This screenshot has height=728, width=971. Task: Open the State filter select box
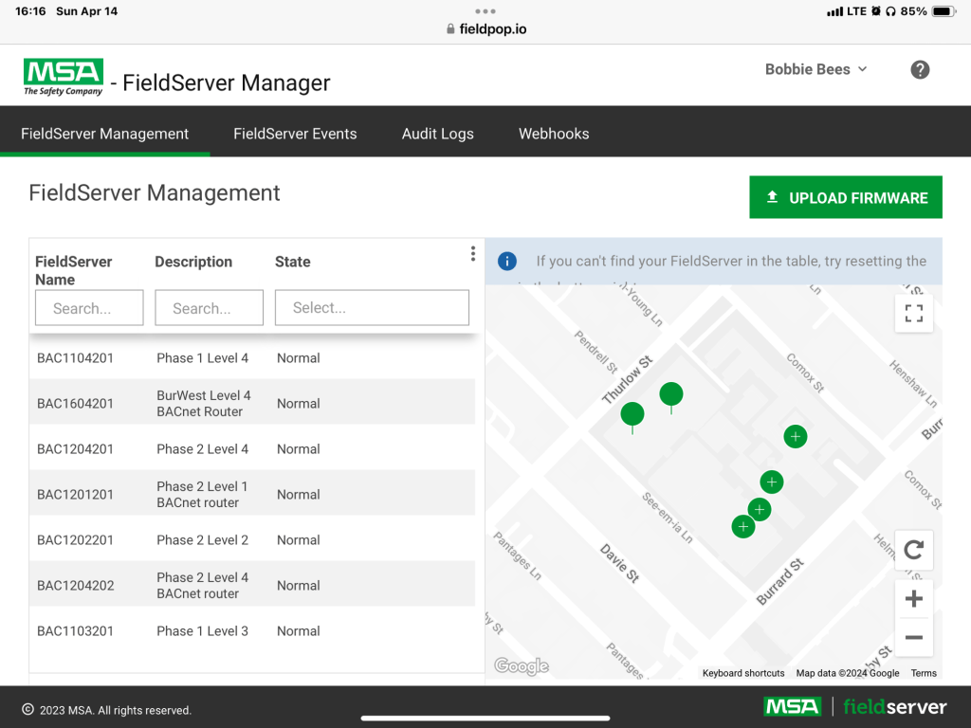(x=372, y=308)
